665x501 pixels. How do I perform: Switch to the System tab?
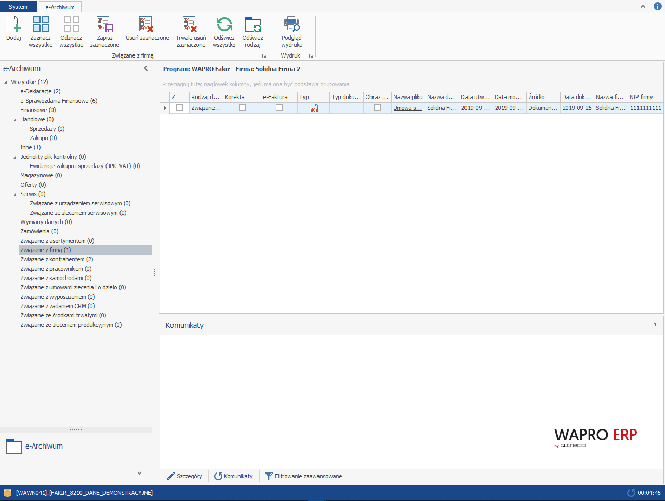tap(18, 7)
